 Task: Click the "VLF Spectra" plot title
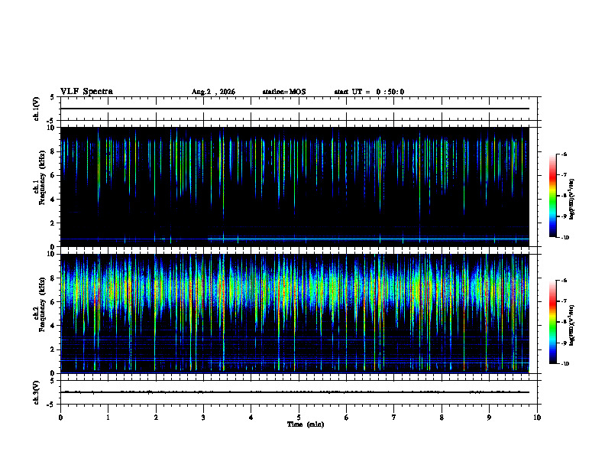coord(86,92)
